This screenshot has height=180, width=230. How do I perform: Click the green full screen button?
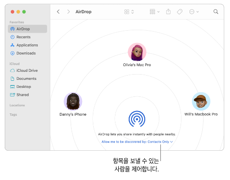(x=24, y=12)
